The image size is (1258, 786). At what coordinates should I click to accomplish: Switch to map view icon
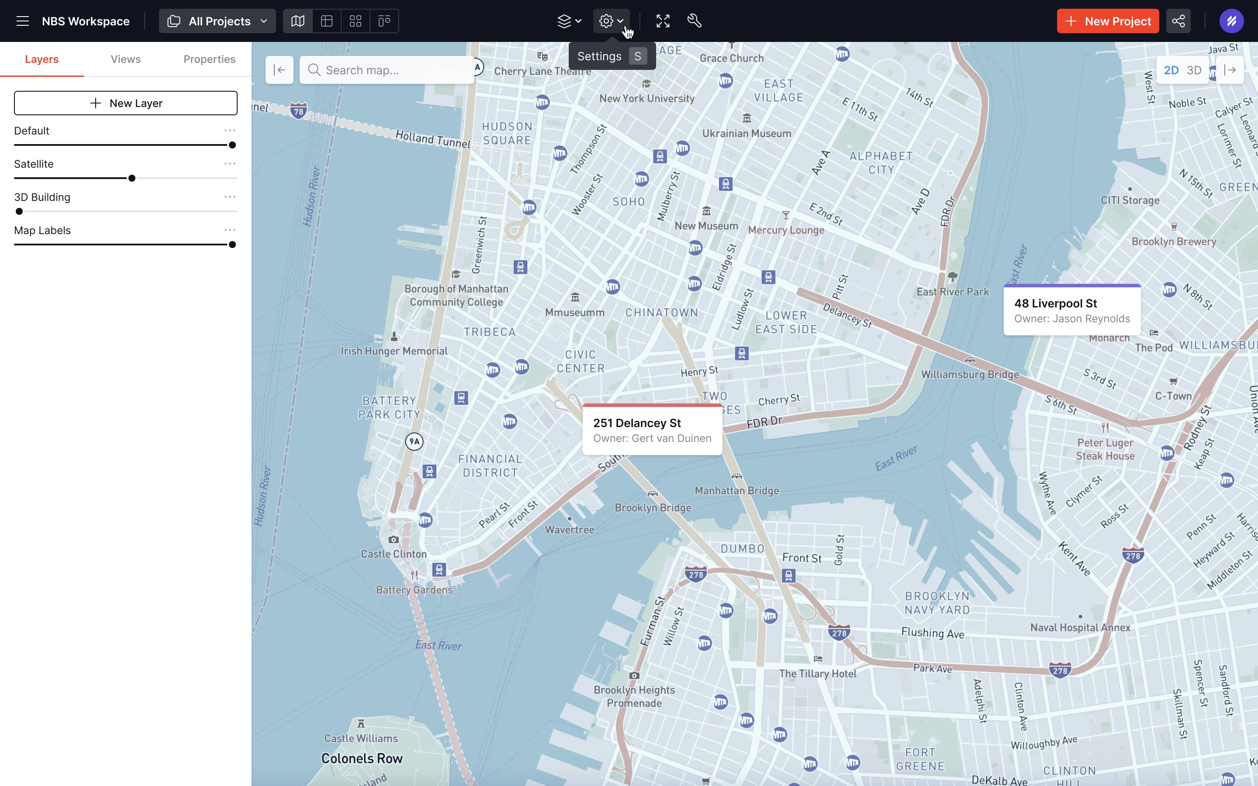[x=298, y=21]
